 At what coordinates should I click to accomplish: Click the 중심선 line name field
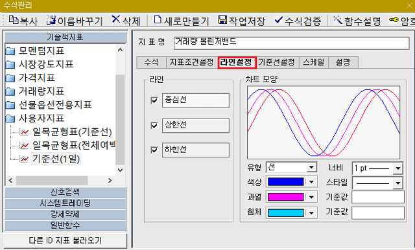point(196,100)
